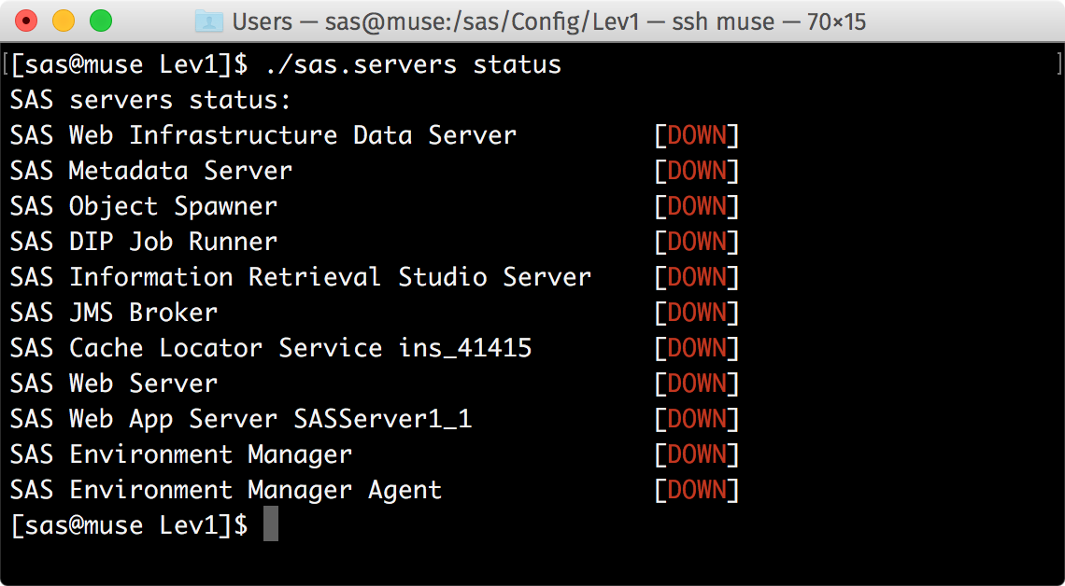Click the DOWN status for SAS Web Server
This screenshot has height=586, width=1065.
tap(696, 383)
